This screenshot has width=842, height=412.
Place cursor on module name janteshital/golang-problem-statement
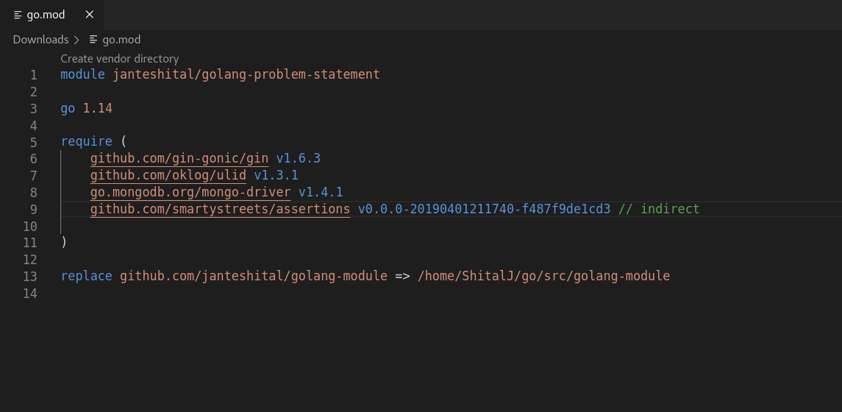click(x=246, y=74)
